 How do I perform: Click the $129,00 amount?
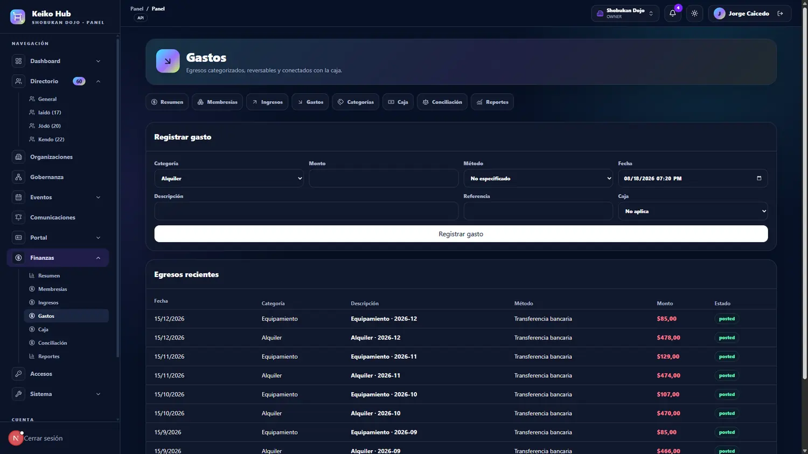668,357
